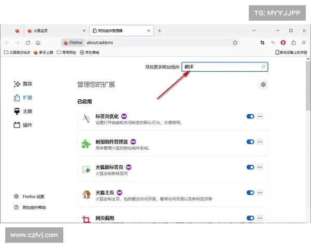Open the hamburger application menu
The height and width of the screenshot is (248, 311).
[304, 42]
